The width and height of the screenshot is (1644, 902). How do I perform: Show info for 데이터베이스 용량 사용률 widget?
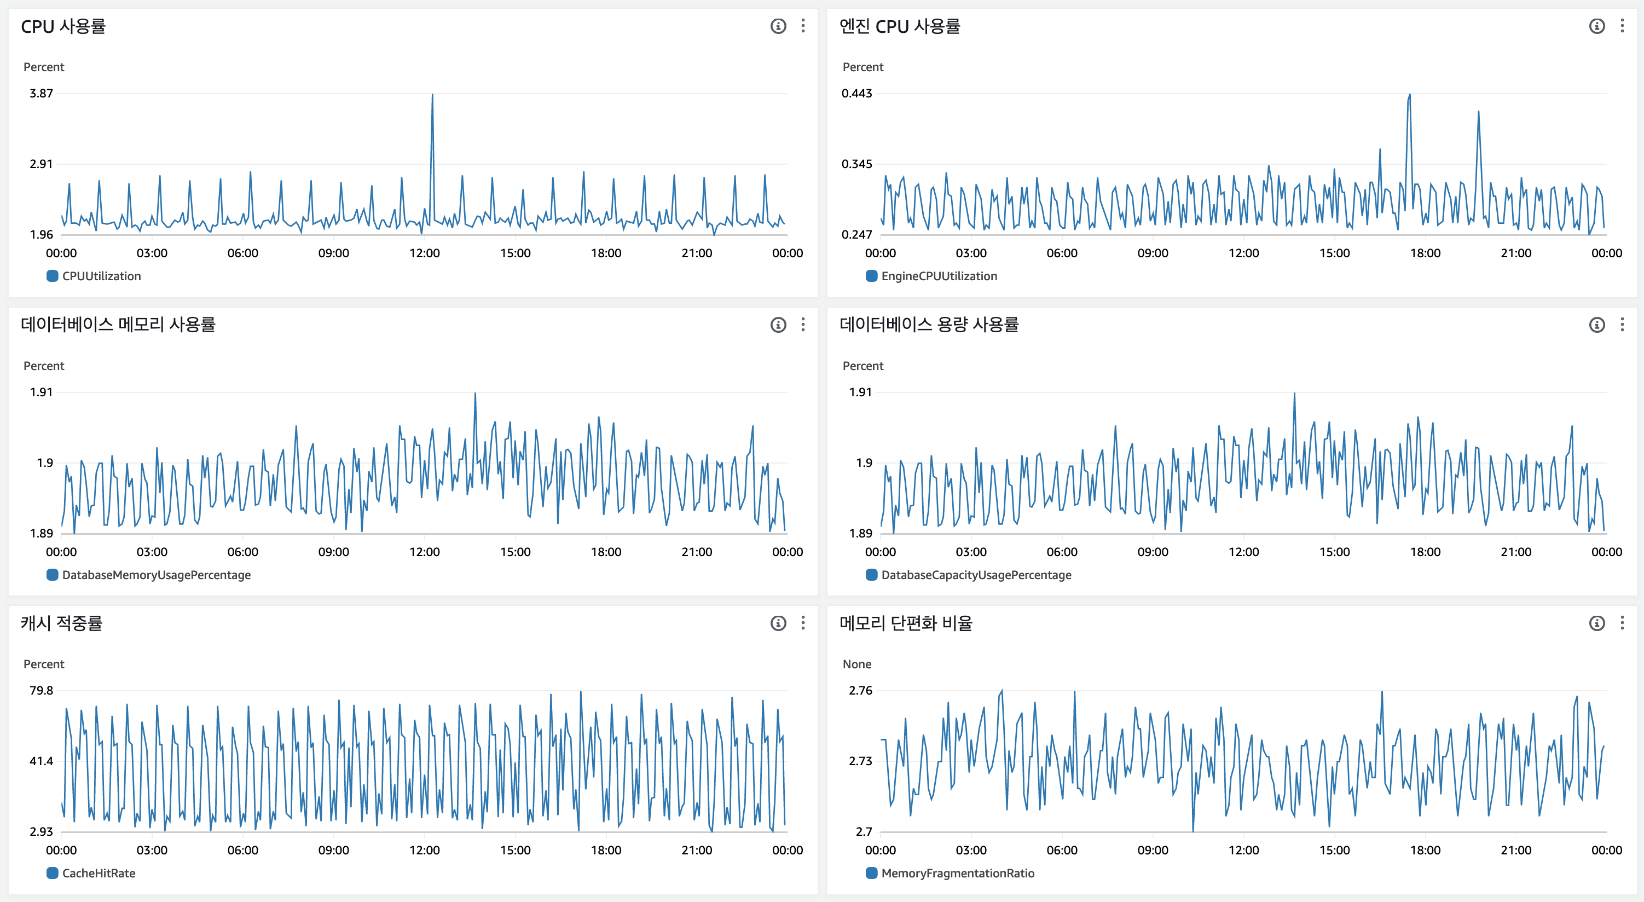pyautogui.click(x=1597, y=325)
